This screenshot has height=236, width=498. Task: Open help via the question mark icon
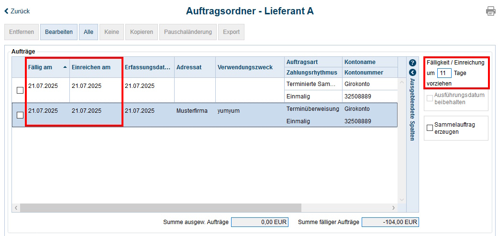point(412,63)
